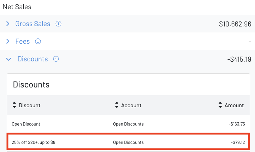Expand the Fees section chevron
This screenshot has width=255, height=152.
[8, 42]
